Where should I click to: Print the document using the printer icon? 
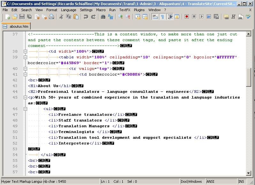pyautogui.click(x=51, y=17)
